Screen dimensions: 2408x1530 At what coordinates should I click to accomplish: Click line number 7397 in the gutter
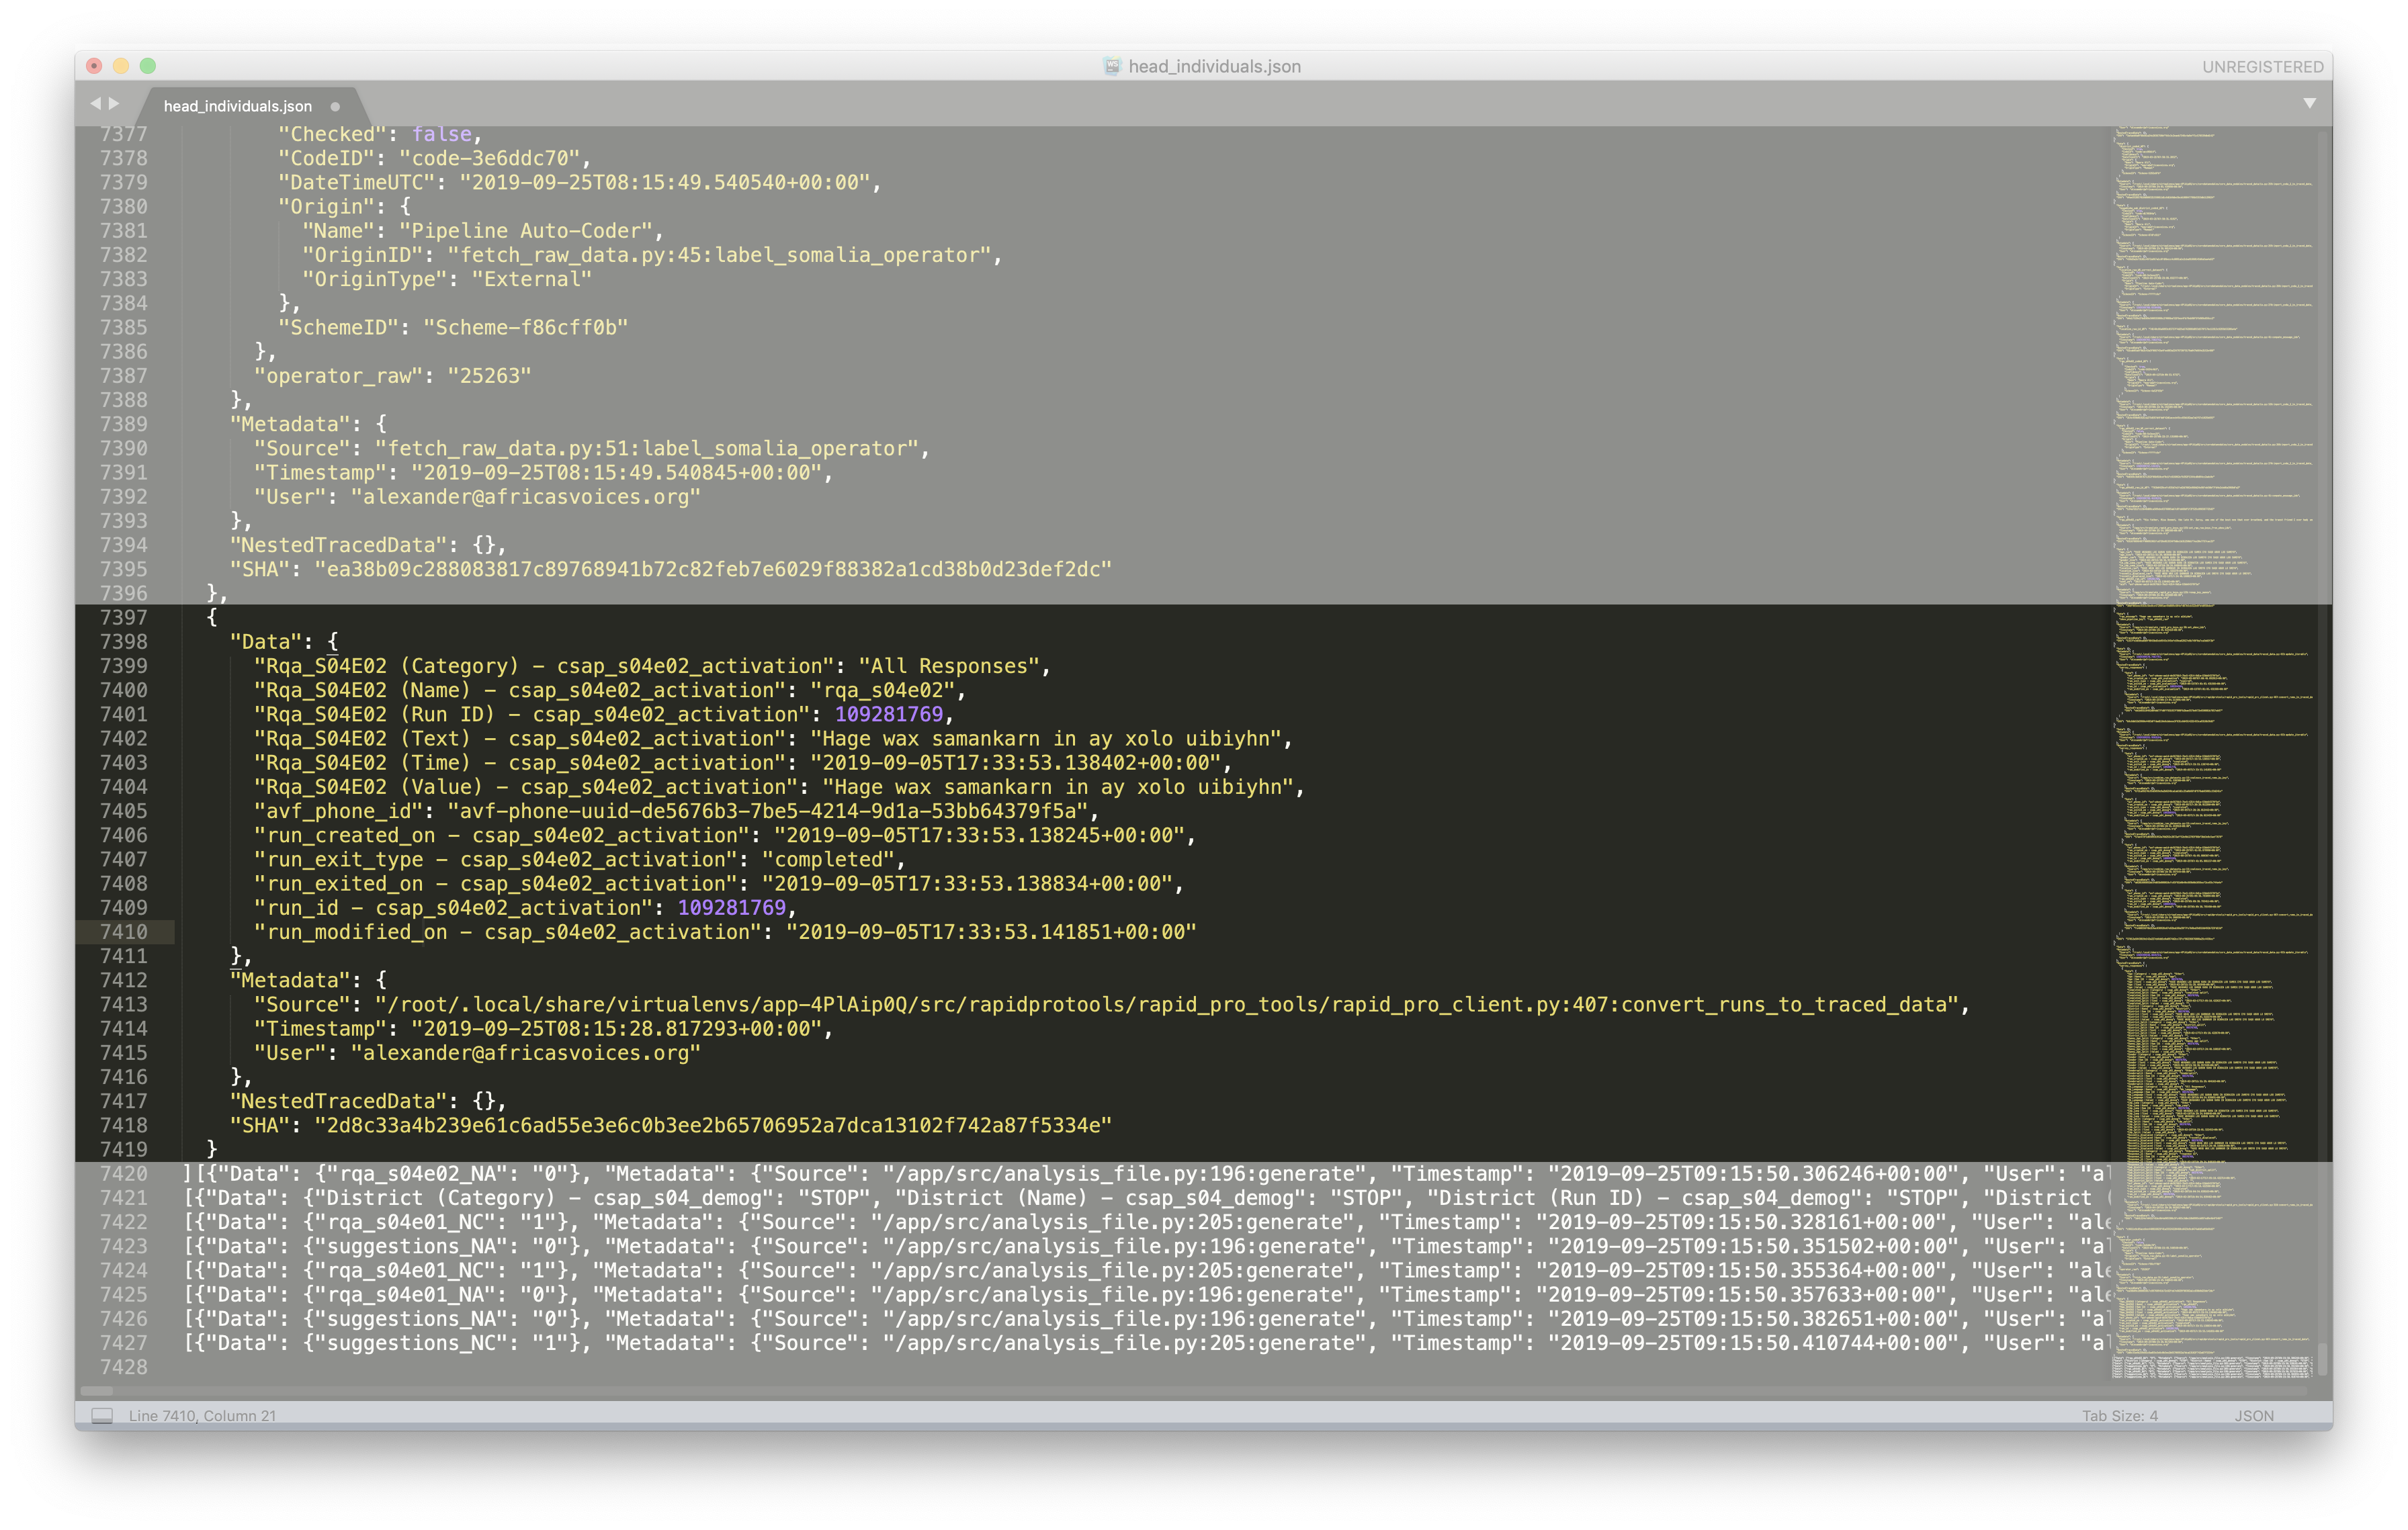(123, 618)
